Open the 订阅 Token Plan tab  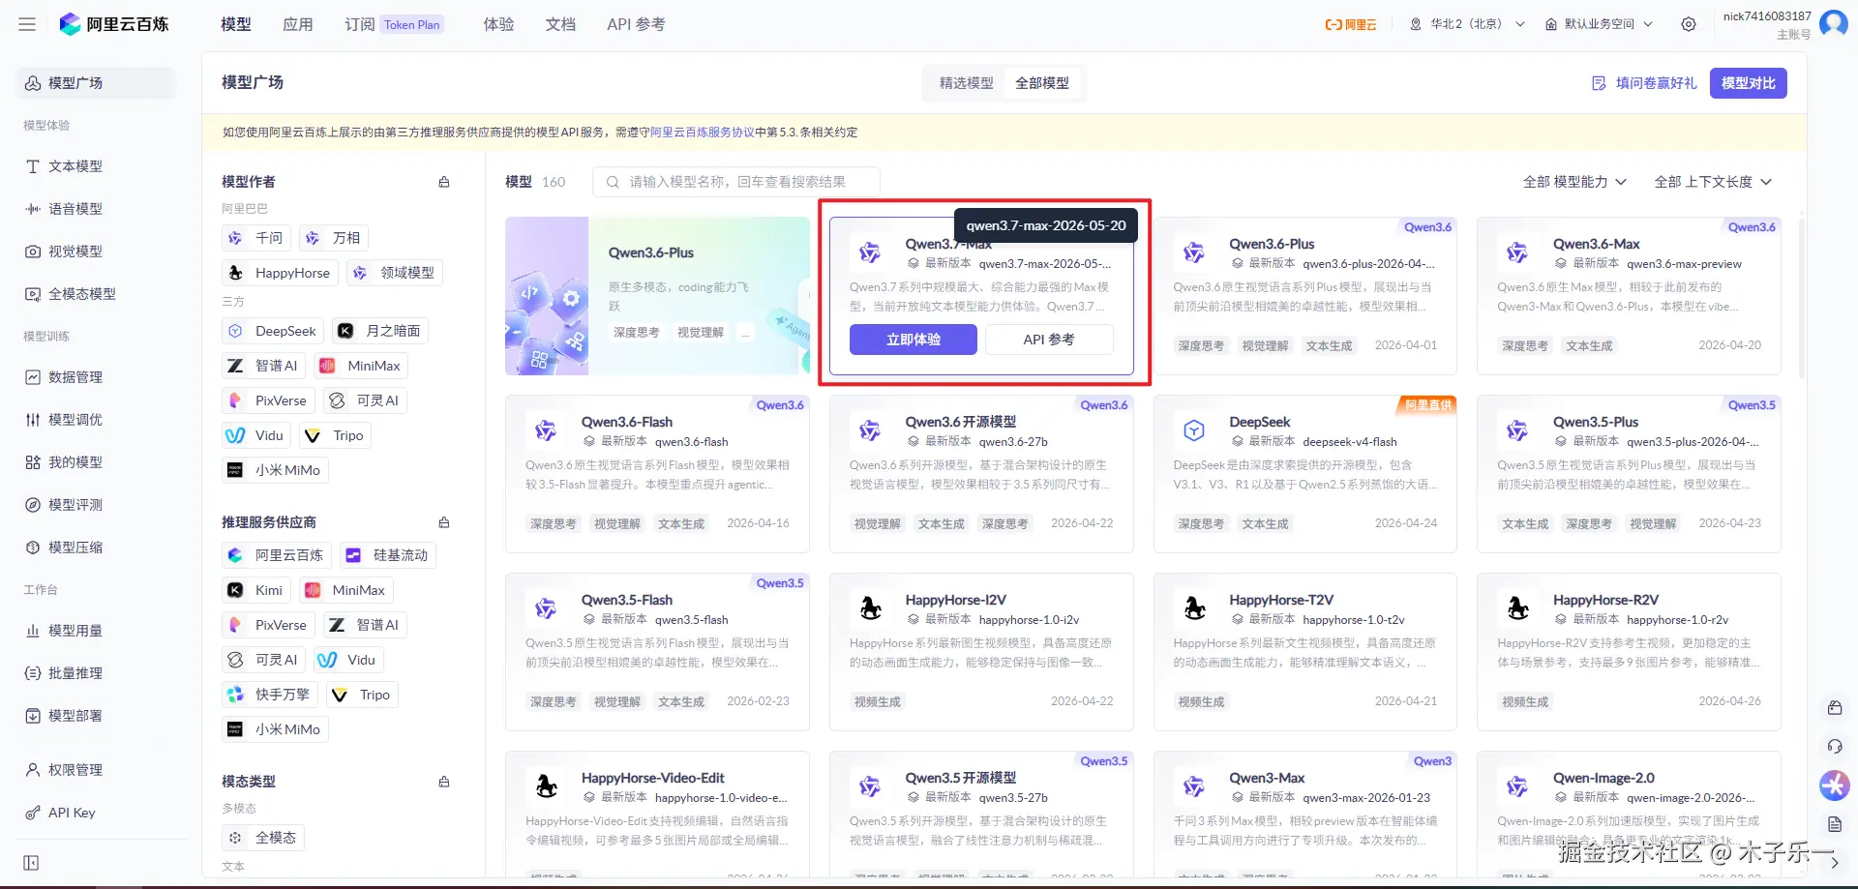[x=394, y=24]
